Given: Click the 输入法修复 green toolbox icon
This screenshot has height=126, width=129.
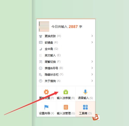Looking at the screenshot, I should point(66,92).
